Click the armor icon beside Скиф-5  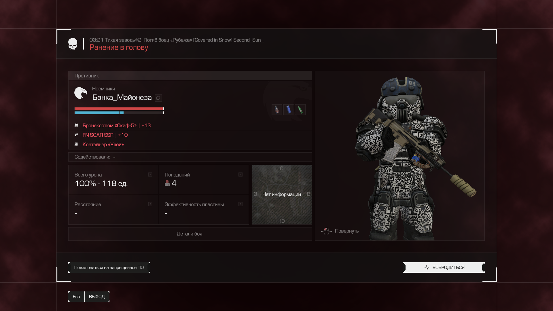coord(76,126)
